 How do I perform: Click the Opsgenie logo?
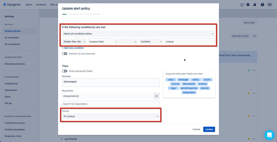click(x=12, y=5)
